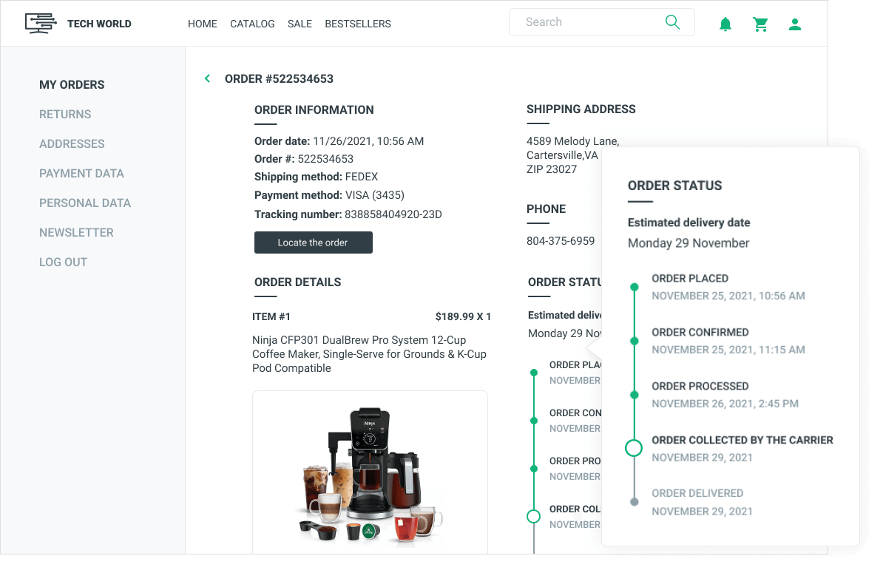Open the BESTSELLERS menu item
The height and width of the screenshot is (570, 883).
click(358, 24)
